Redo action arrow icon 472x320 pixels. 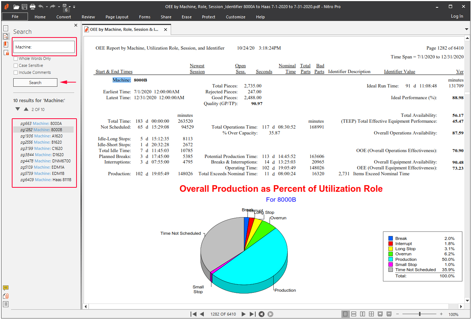click(x=53, y=7)
